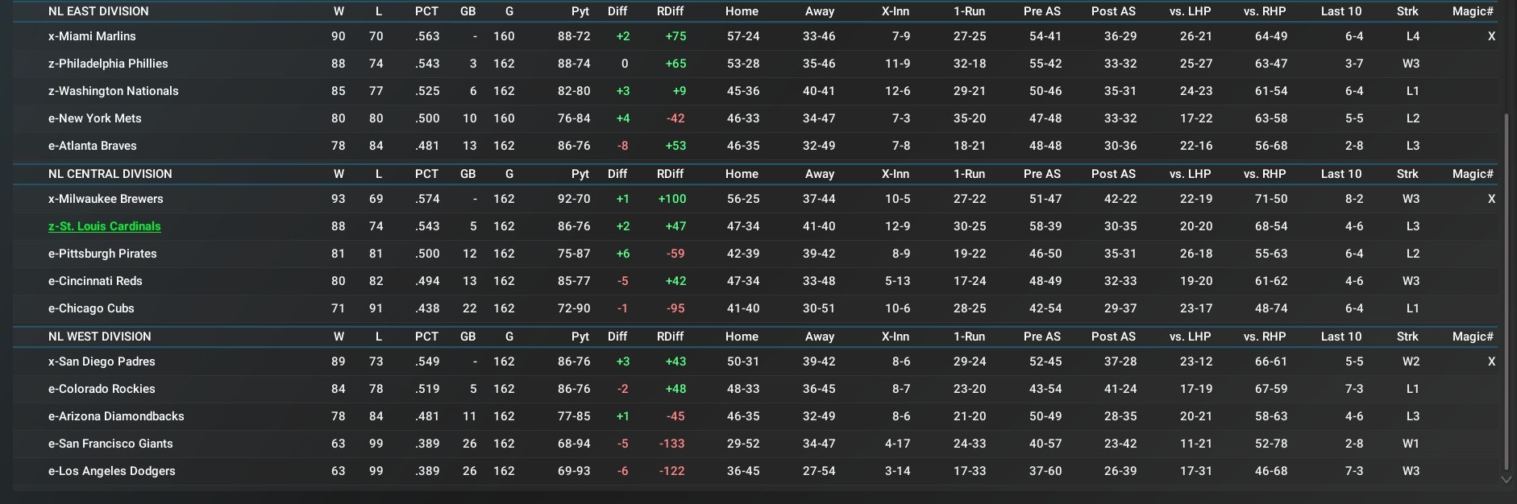Click the vertical scrollbar thumb
Image resolution: width=1517 pixels, height=504 pixels.
coord(1506,290)
